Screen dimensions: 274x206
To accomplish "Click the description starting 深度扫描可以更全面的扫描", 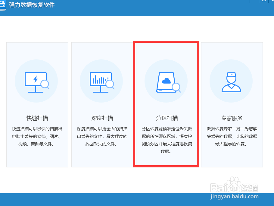I will (102, 136).
